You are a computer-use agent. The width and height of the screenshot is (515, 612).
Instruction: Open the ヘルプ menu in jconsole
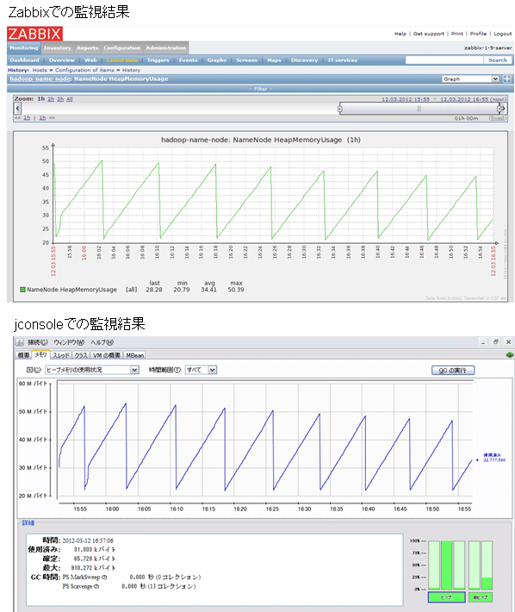(x=102, y=342)
